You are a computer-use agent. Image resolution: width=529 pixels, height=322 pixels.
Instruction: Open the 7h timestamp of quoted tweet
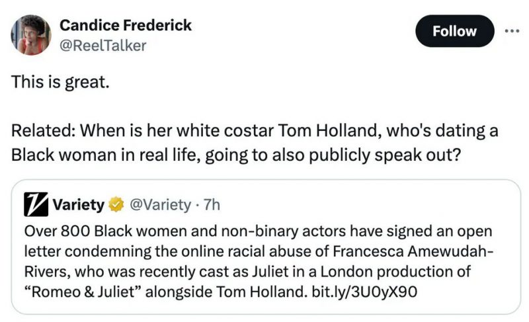tap(209, 205)
